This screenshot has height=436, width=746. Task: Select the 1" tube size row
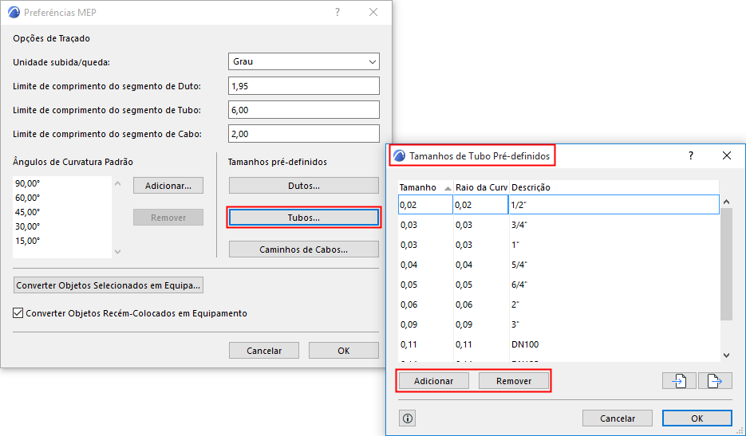(x=559, y=245)
